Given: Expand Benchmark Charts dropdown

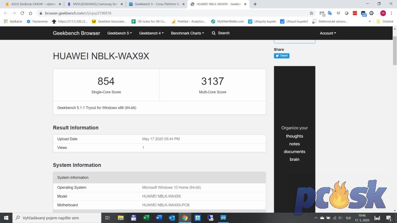Looking at the screenshot, I should pyautogui.click(x=187, y=33).
